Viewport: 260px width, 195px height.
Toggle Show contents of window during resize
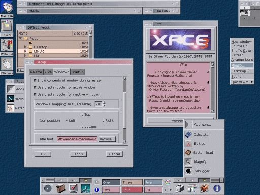coord(35,80)
